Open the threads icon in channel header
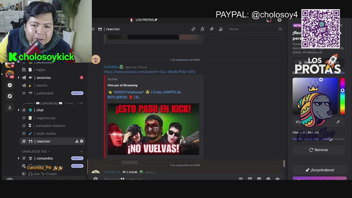352x198 pixels. [x=193, y=29]
